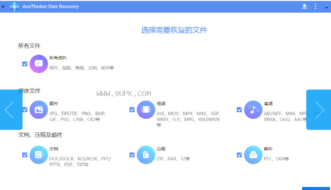The image size is (331, 190).
Task: Click the ZIP、RAR、7Z等 format description
Action: tap(173, 159)
